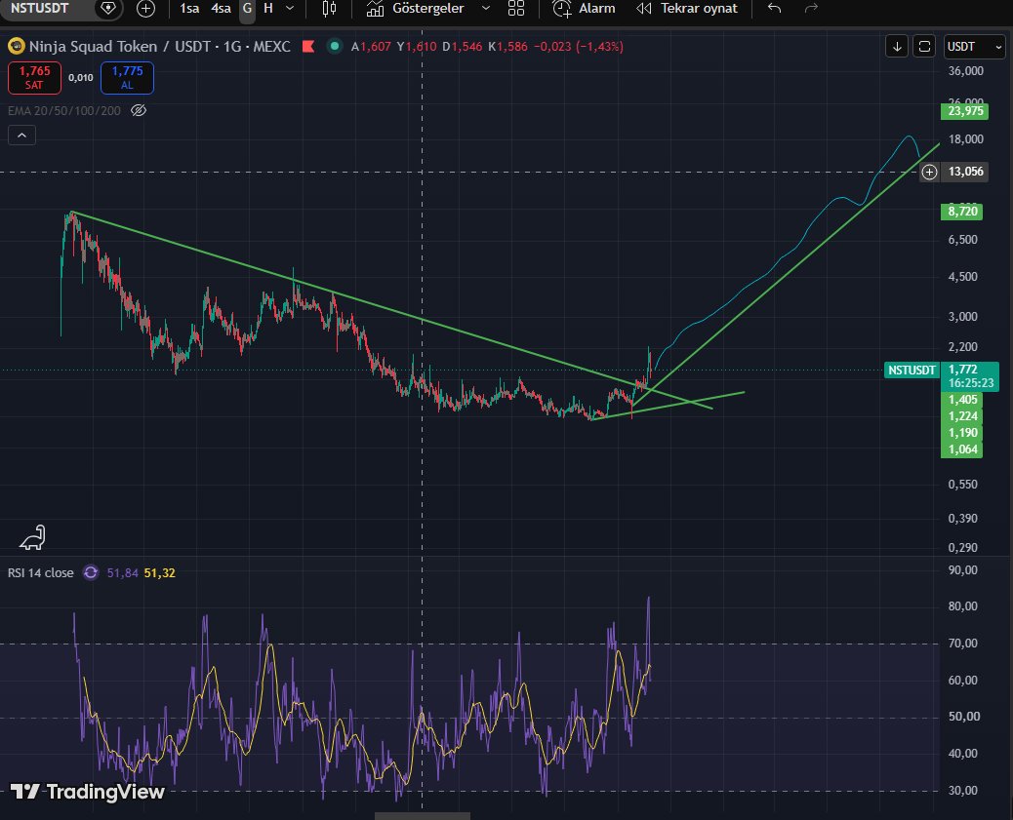Click the 1,405 green price label
The image size is (1013, 820).
(961, 400)
